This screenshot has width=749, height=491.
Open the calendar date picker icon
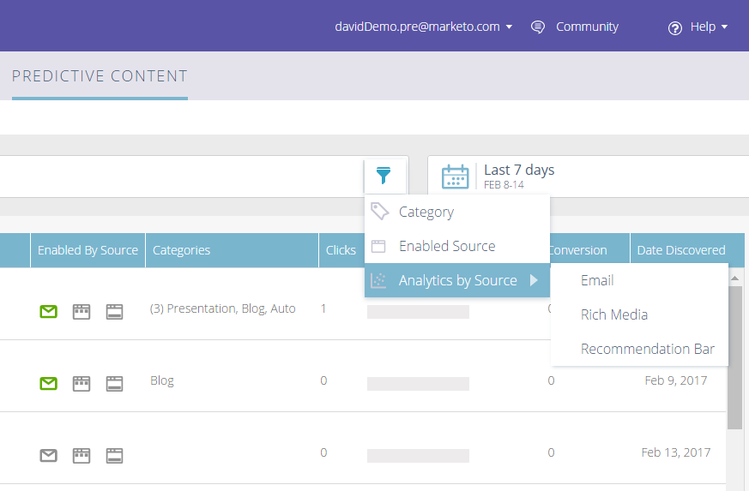[455, 177]
